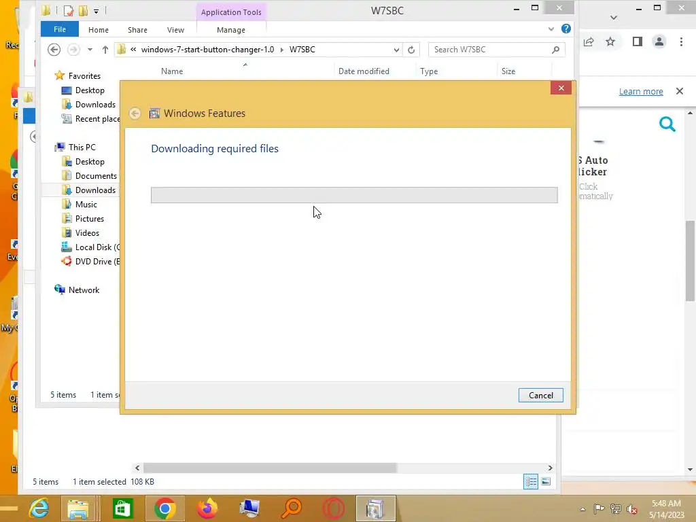The width and height of the screenshot is (696, 522).
Task: Launch Internet Explorer from taskbar
Action: point(39,508)
